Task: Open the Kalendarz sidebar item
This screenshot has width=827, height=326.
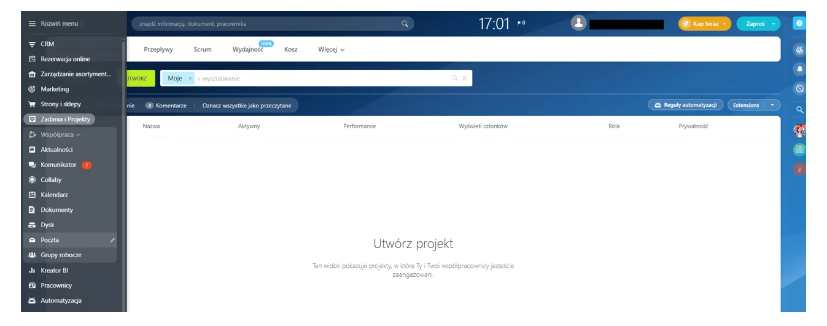Action: [54, 195]
